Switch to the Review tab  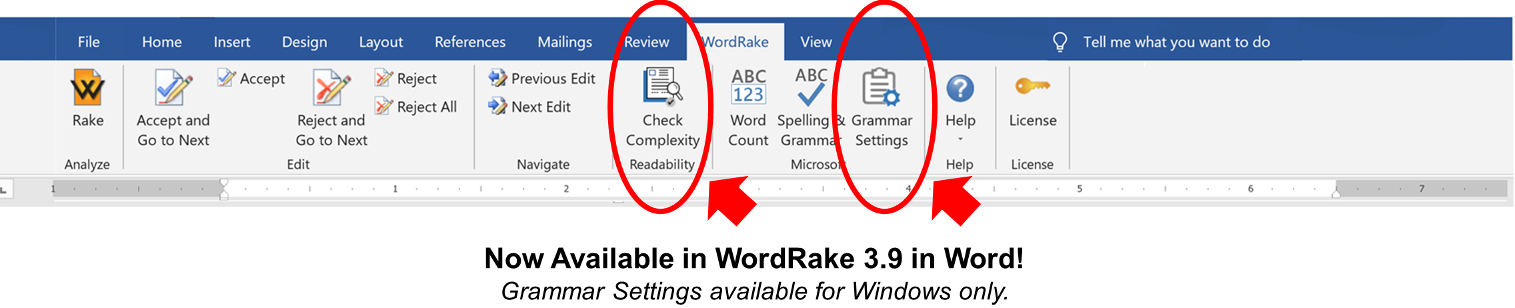645,42
